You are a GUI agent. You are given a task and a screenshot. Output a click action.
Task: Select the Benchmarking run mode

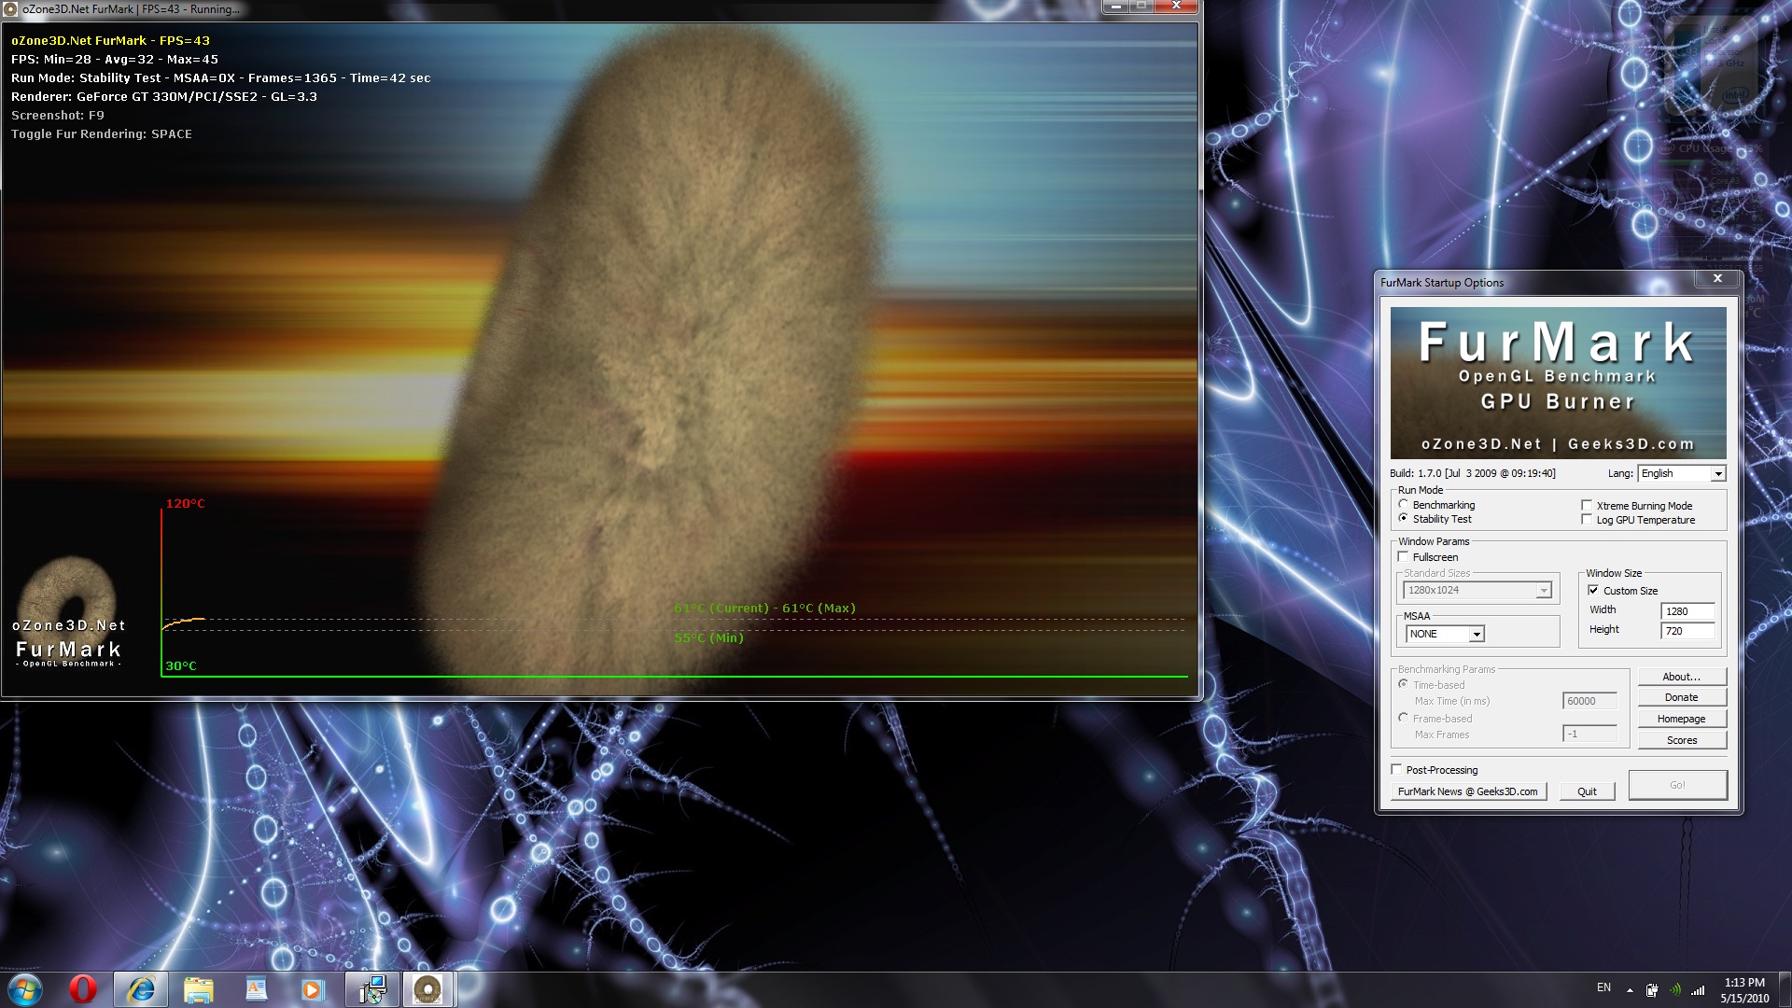(x=1403, y=505)
